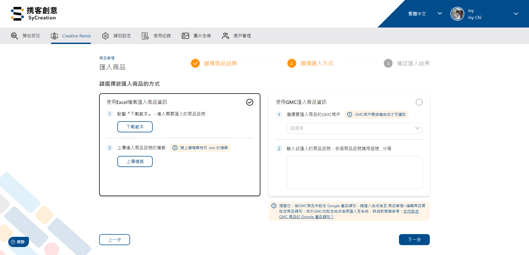Click info icon beside .xlsx format hint
The image size is (529, 255).
point(175,148)
